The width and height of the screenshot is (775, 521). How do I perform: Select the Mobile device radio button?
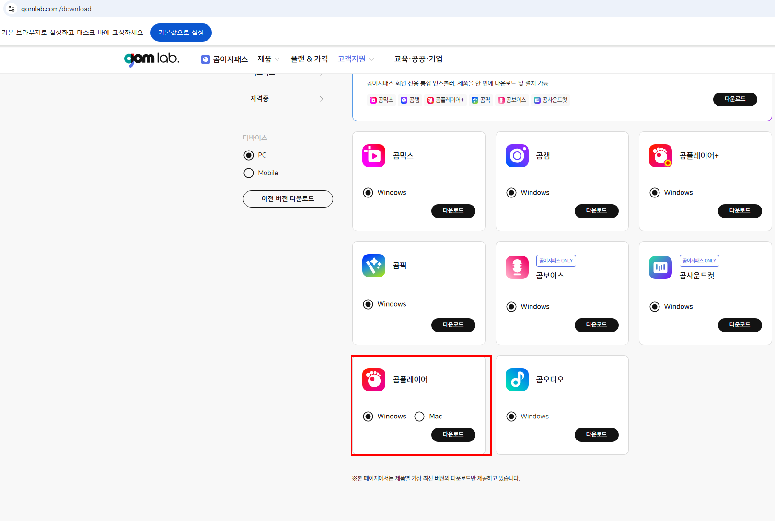249,173
